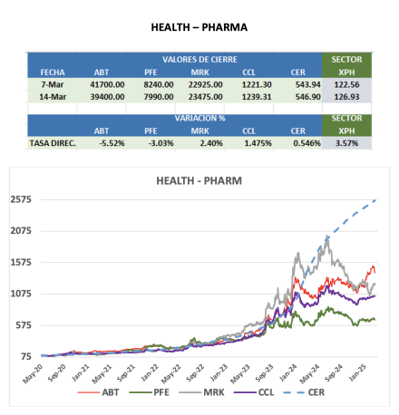The width and height of the screenshot is (399, 415).
Task: Select the HEALTH - PHARM chart title
Action: tap(199, 181)
